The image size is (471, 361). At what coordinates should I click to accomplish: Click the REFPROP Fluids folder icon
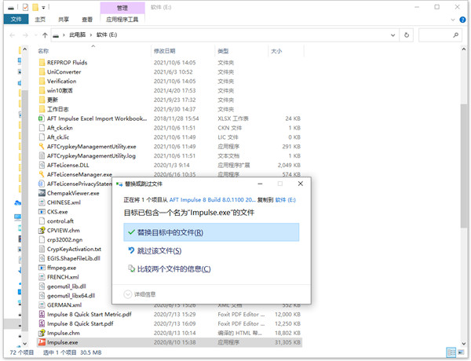point(41,62)
